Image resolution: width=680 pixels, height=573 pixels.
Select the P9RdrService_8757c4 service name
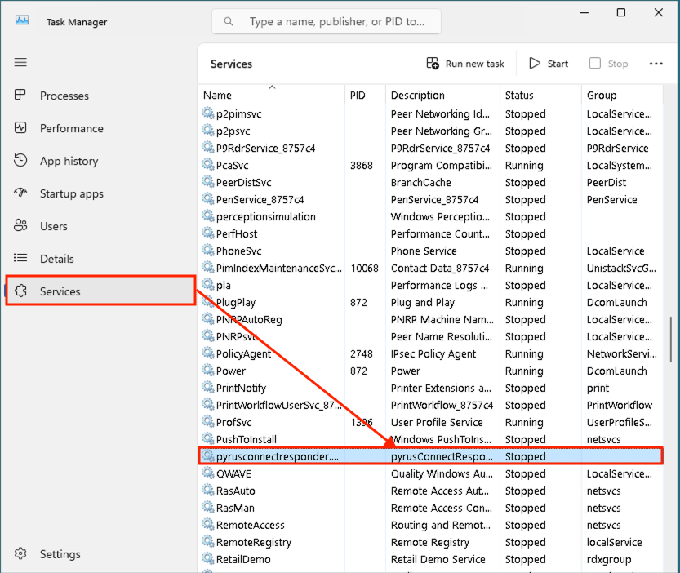click(x=265, y=149)
